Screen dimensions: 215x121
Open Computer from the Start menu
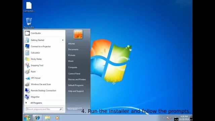(73, 67)
